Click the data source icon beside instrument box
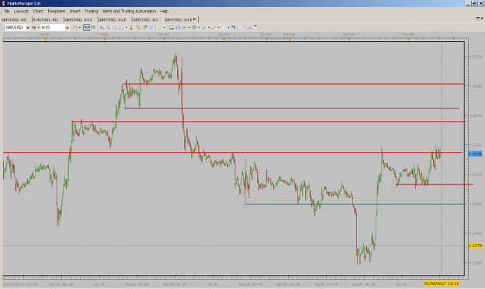The image size is (485, 289). click(x=33, y=27)
